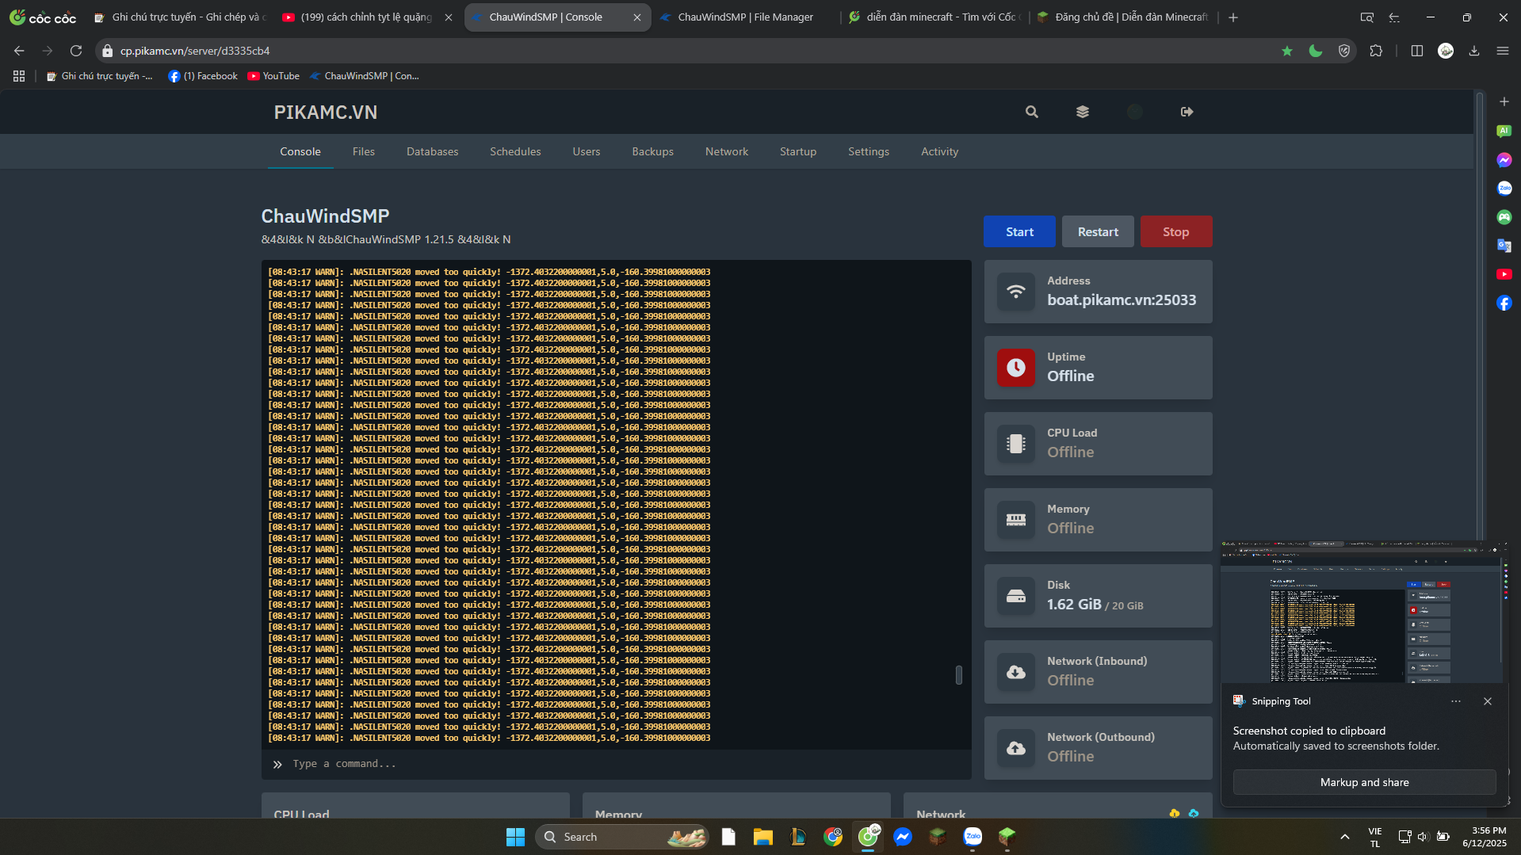Image resolution: width=1521 pixels, height=855 pixels.
Task: Focus the console command input field
Action: pos(617,764)
